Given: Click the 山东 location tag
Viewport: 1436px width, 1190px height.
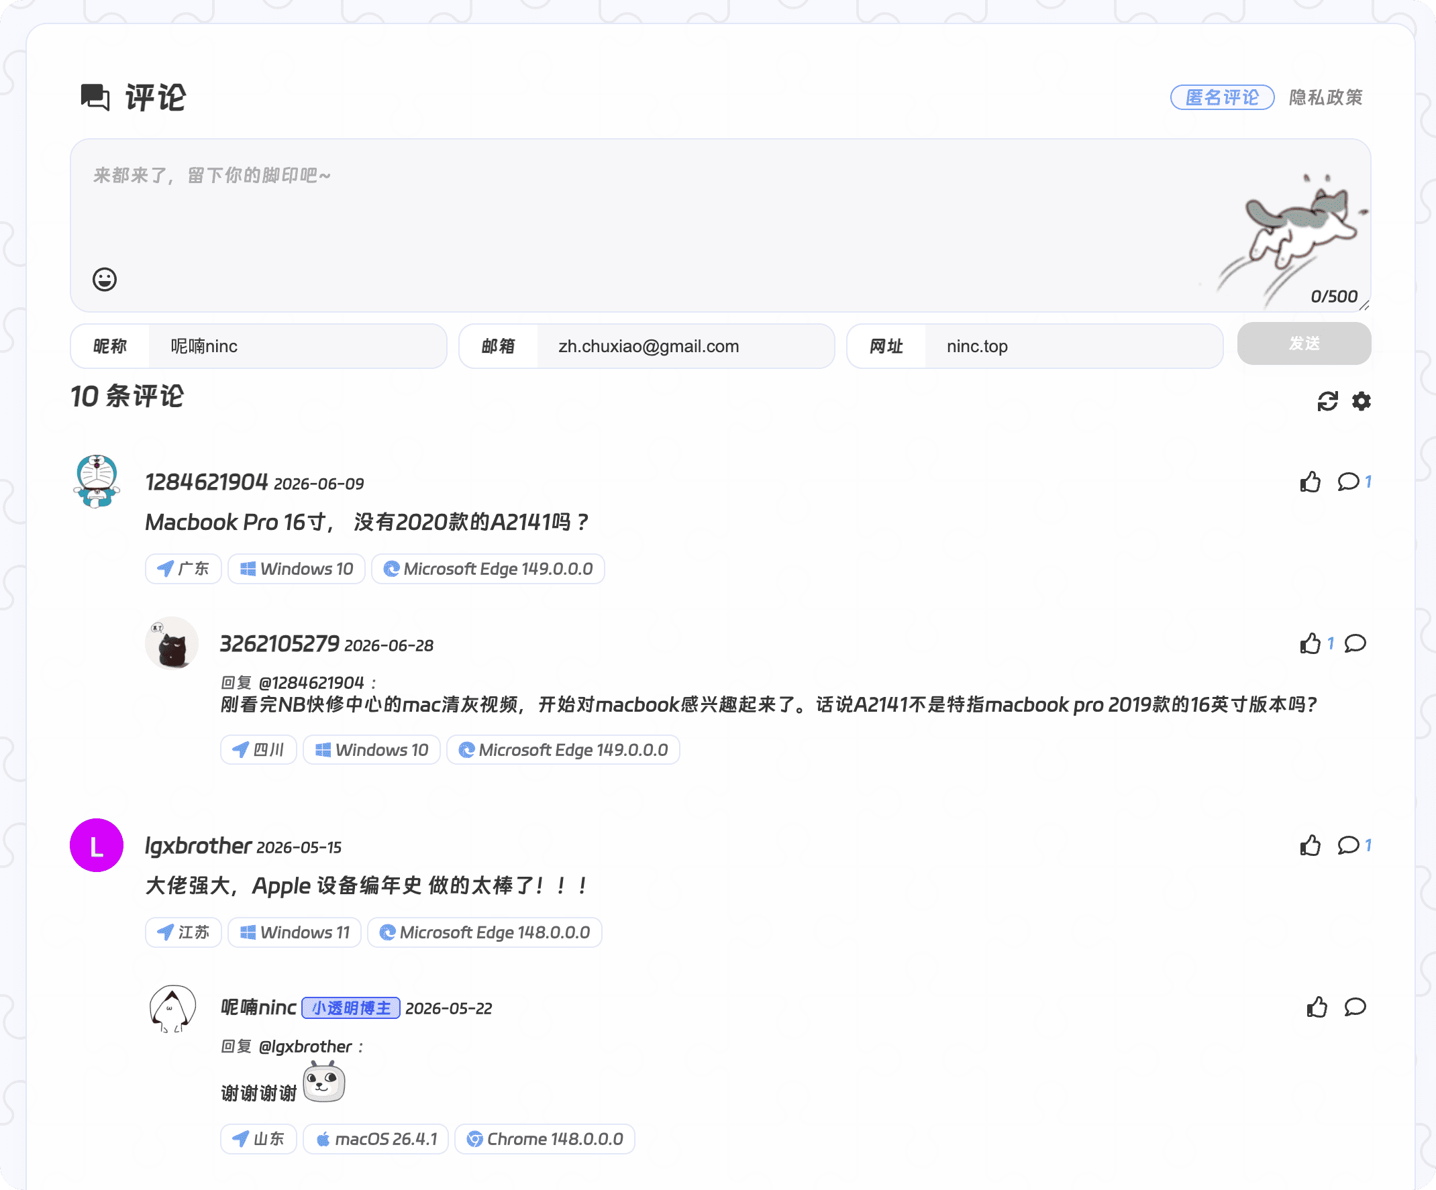Looking at the screenshot, I should pos(258,1139).
